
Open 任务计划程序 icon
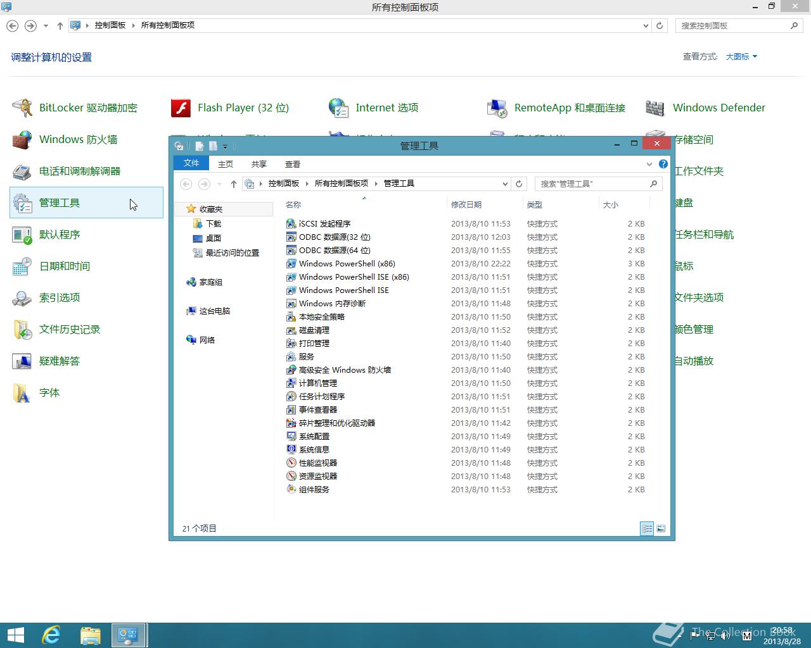(291, 396)
